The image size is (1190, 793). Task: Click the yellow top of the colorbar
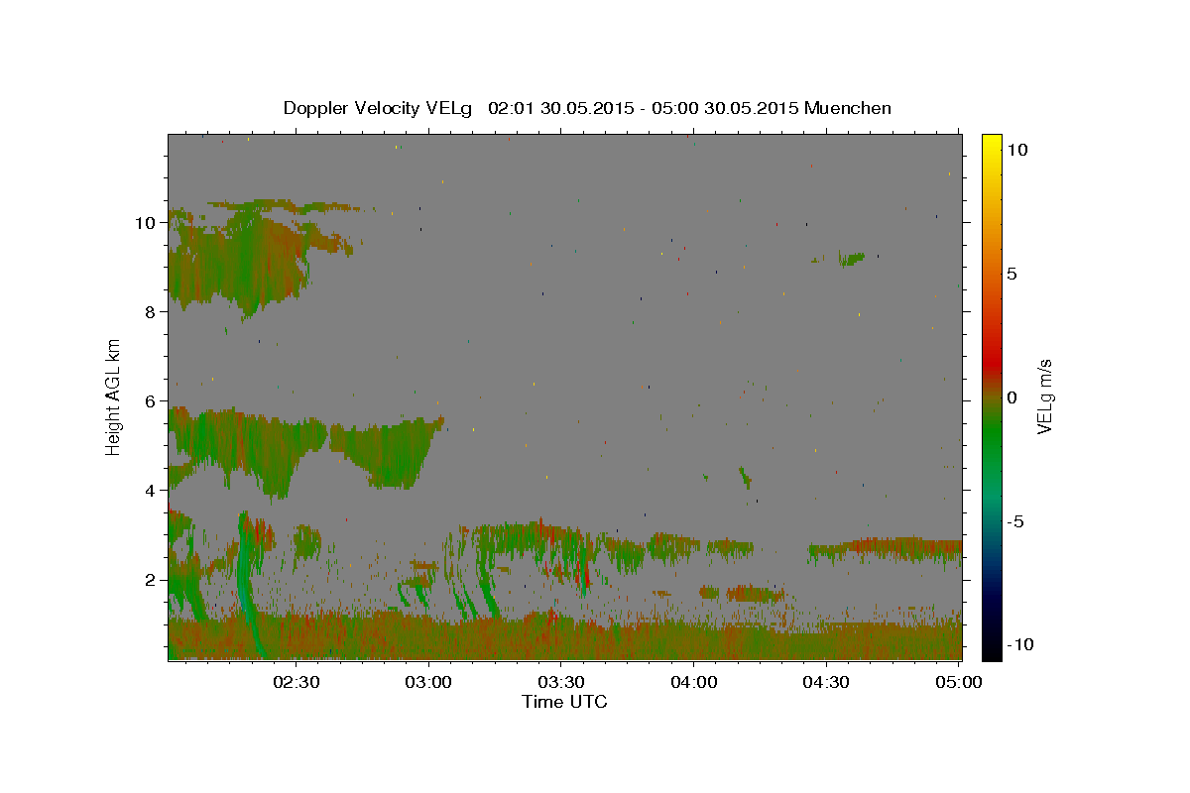click(x=992, y=144)
